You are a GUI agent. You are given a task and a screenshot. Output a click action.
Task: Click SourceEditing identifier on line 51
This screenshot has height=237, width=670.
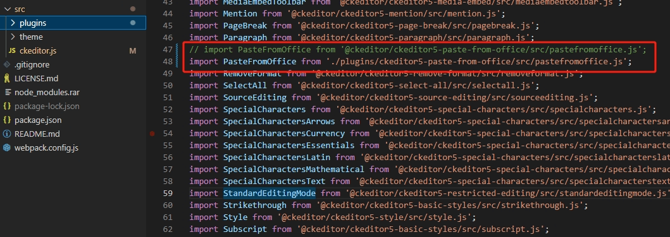255,98
